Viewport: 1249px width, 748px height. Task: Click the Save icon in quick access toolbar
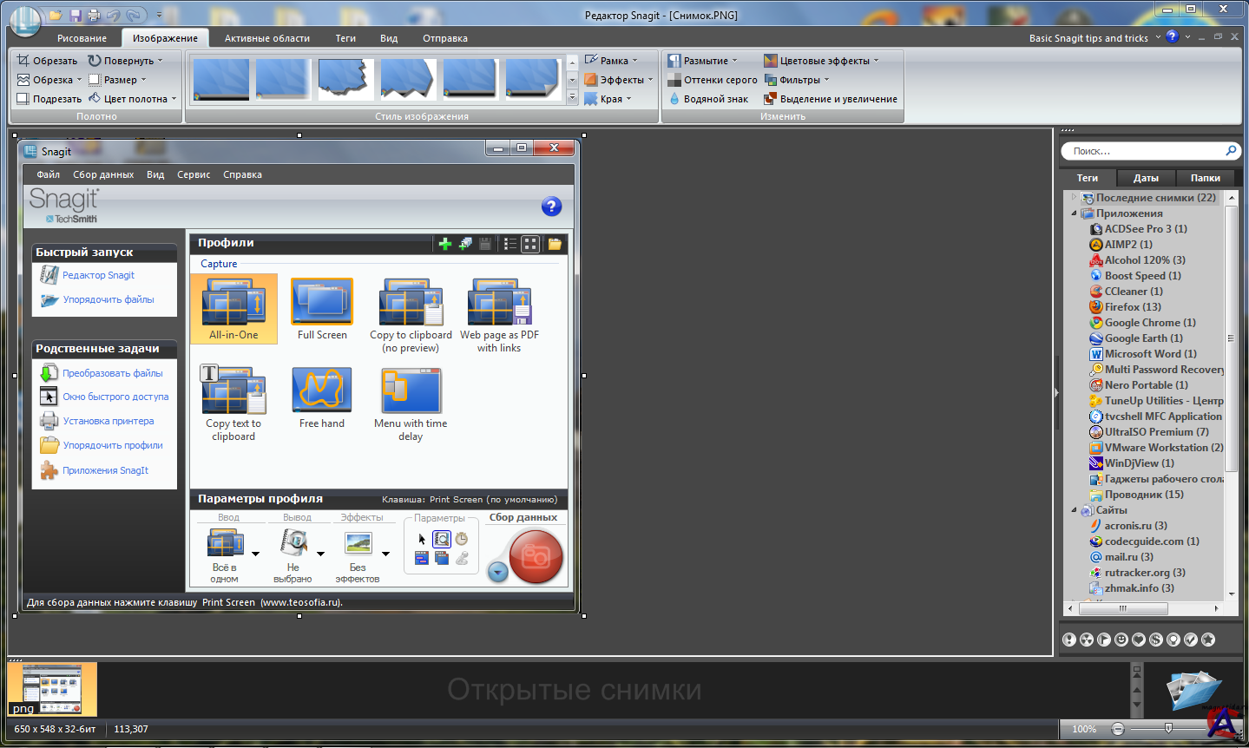[75, 16]
